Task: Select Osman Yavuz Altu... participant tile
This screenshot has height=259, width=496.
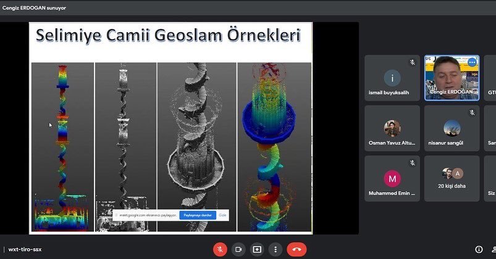Action: [392, 128]
